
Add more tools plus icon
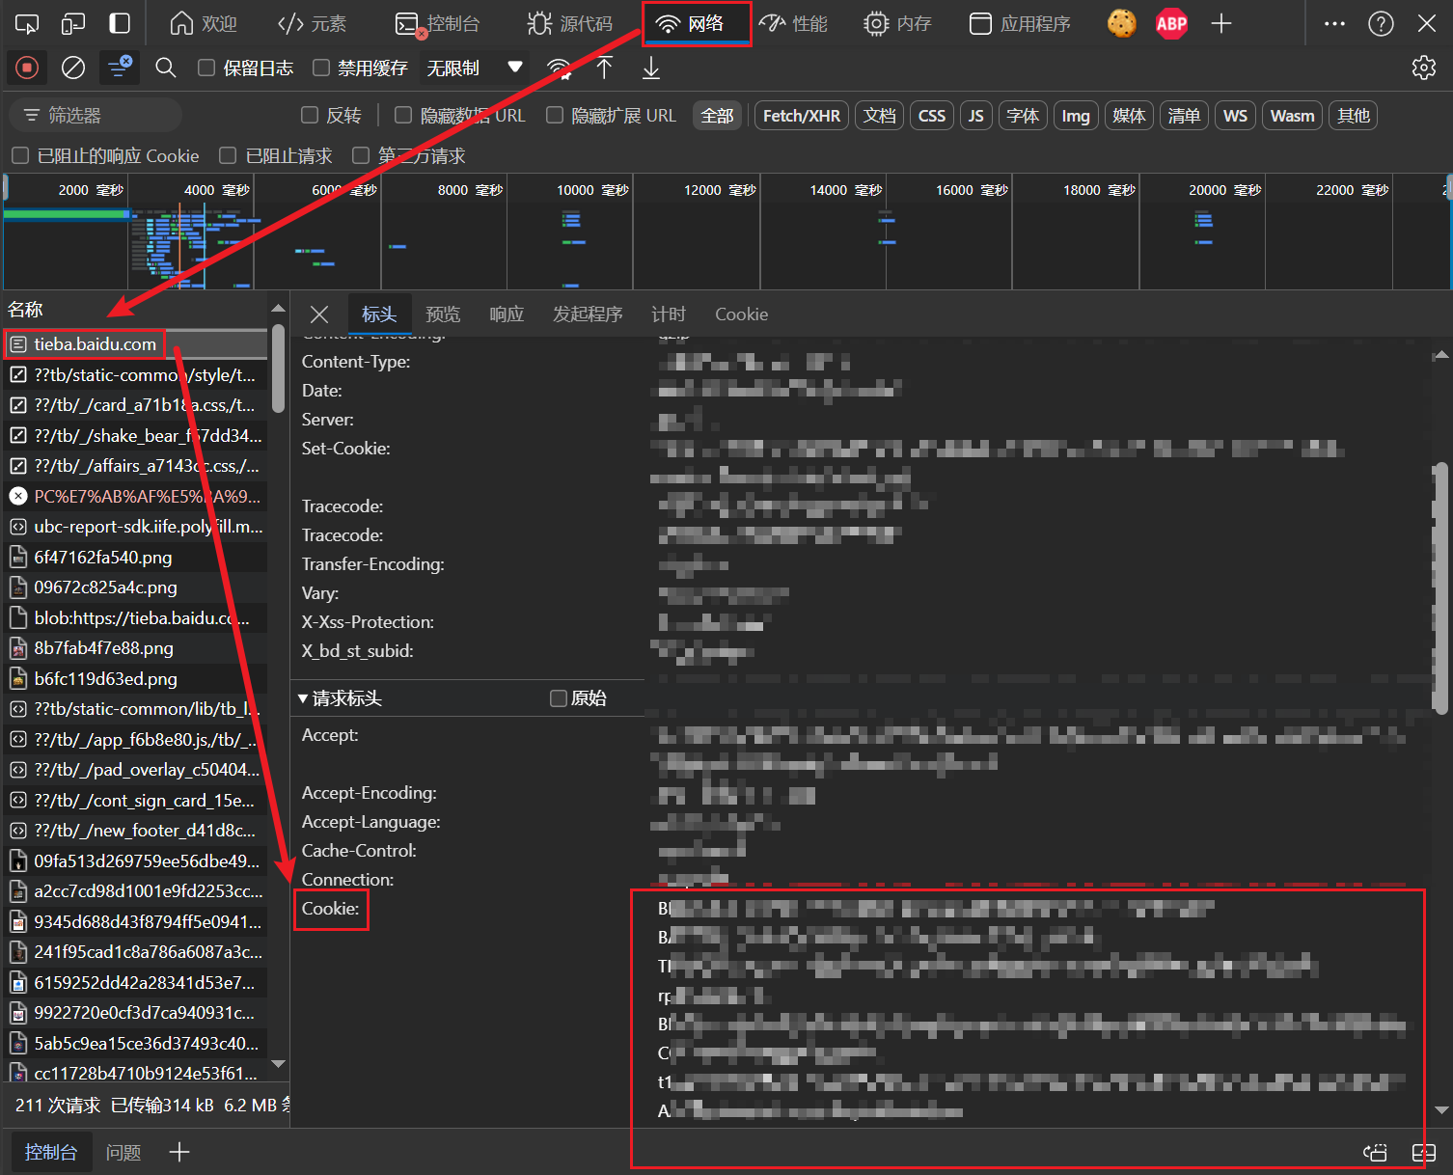[1221, 23]
